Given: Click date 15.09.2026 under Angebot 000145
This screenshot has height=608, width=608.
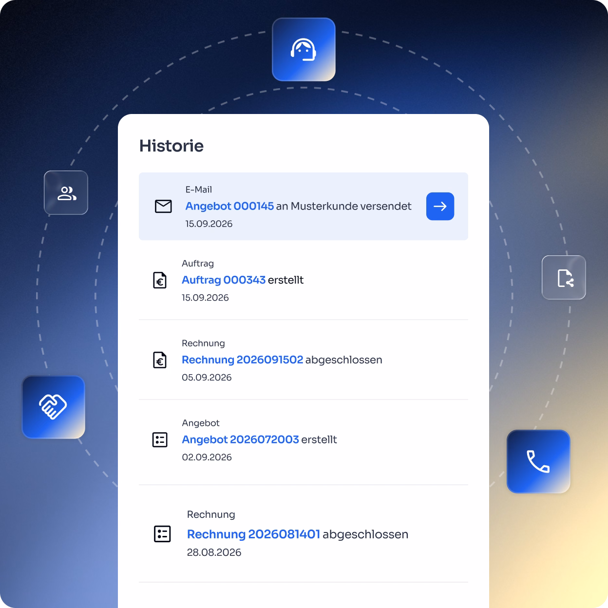Looking at the screenshot, I should 209,224.
